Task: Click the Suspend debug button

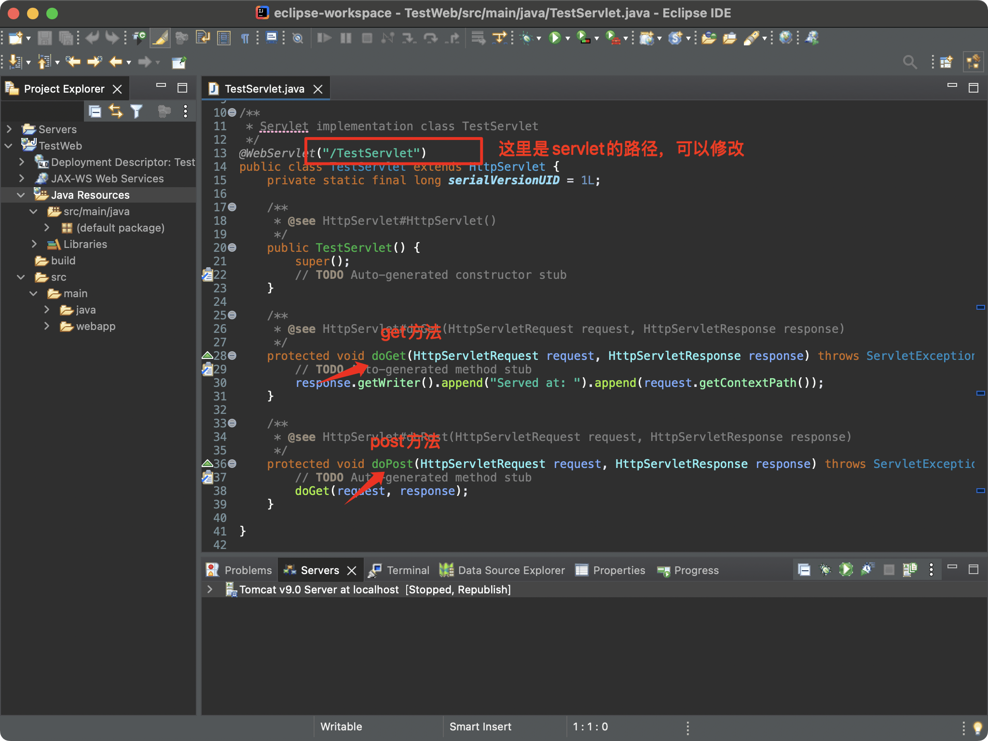Action: click(346, 38)
